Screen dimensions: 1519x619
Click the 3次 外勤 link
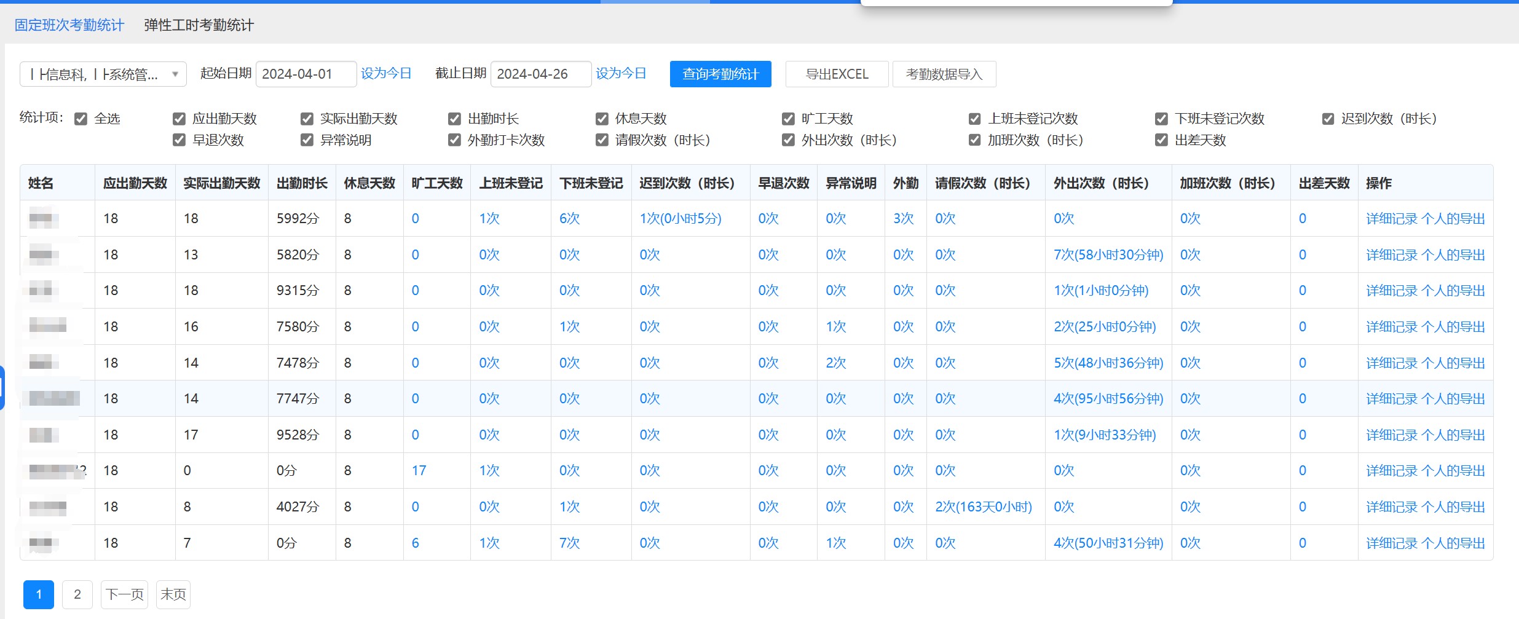tap(903, 219)
